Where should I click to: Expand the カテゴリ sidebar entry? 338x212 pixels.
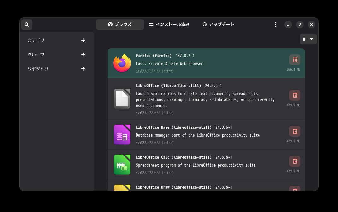pos(56,40)
